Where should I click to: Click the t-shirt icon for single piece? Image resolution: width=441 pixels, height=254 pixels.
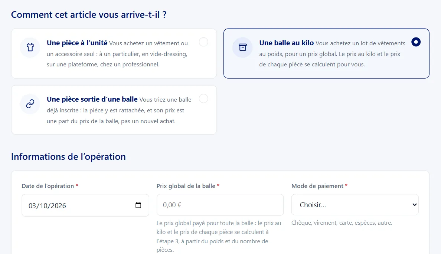click(30, 47)
